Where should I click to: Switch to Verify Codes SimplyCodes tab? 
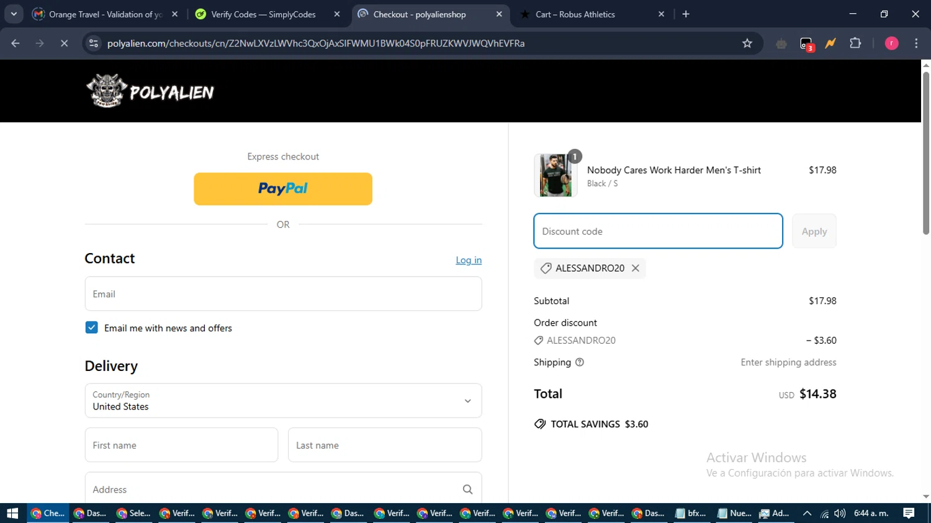pyautogui.click(x=267, y=14)
